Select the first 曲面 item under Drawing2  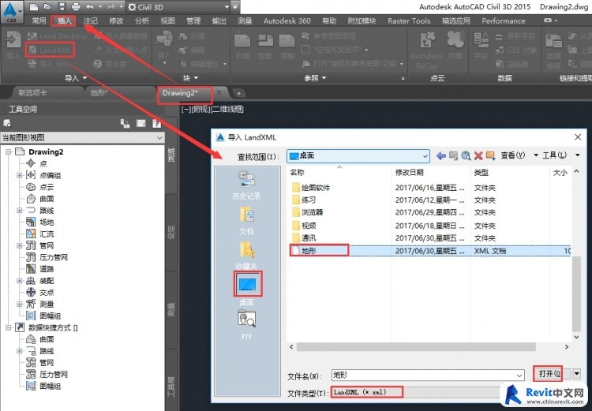(x=47, y=199)
